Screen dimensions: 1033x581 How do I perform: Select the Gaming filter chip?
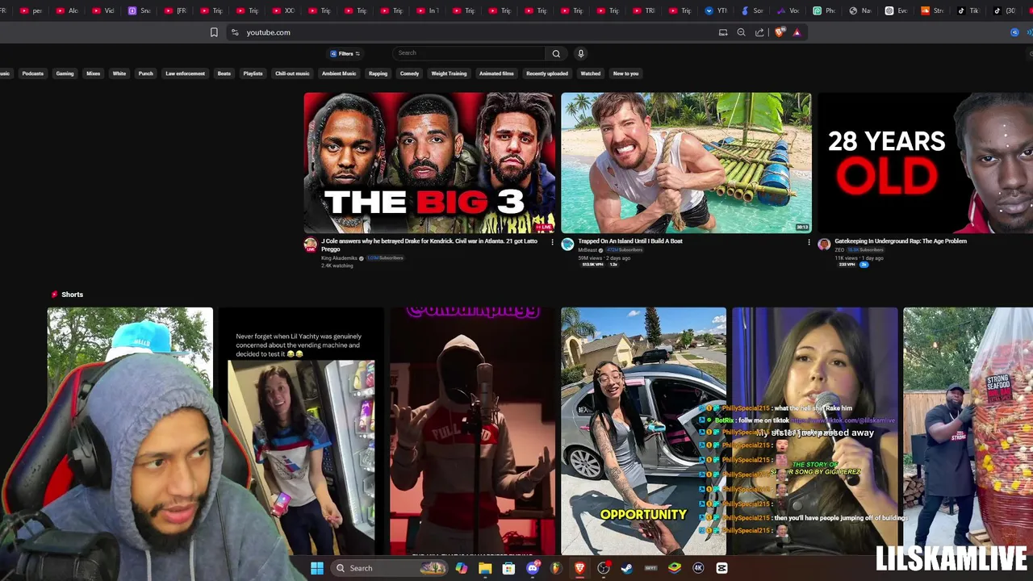[65, 73]
